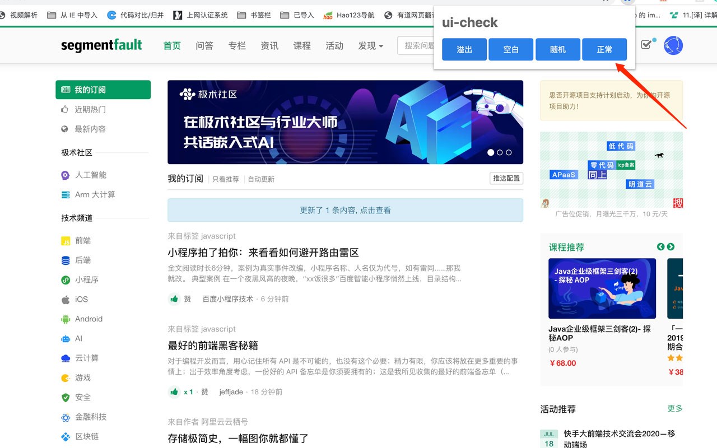
Task: Click the 空白 button in ui-check popup
Action: (511, 49)
